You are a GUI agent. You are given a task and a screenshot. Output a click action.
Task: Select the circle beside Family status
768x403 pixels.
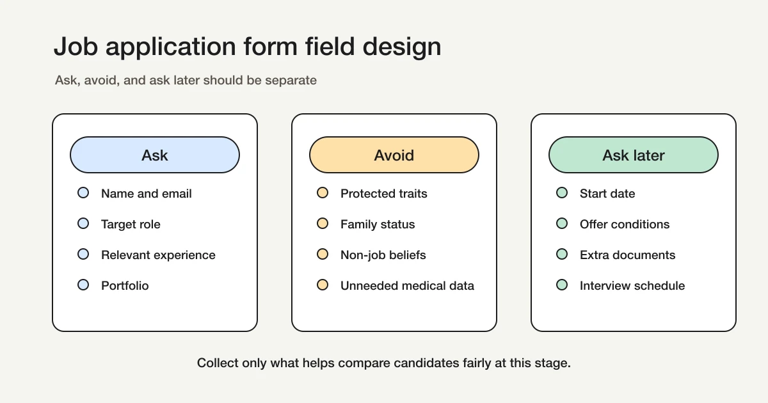coord(323,223)
